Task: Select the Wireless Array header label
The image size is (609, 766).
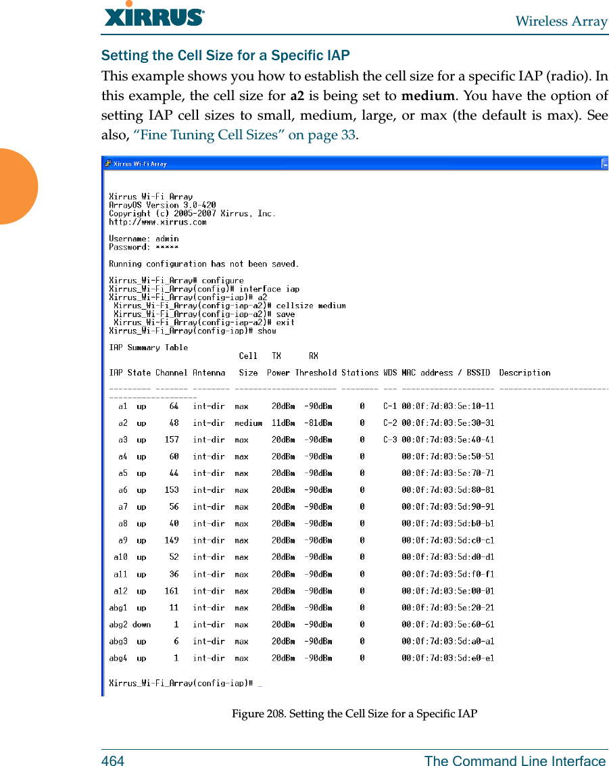Action: [560, 22]
